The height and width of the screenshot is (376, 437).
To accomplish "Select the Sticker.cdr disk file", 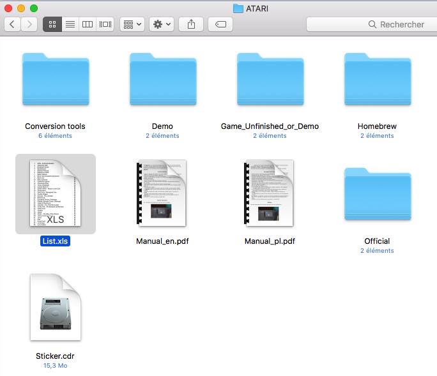I will (x=55, y=308).
